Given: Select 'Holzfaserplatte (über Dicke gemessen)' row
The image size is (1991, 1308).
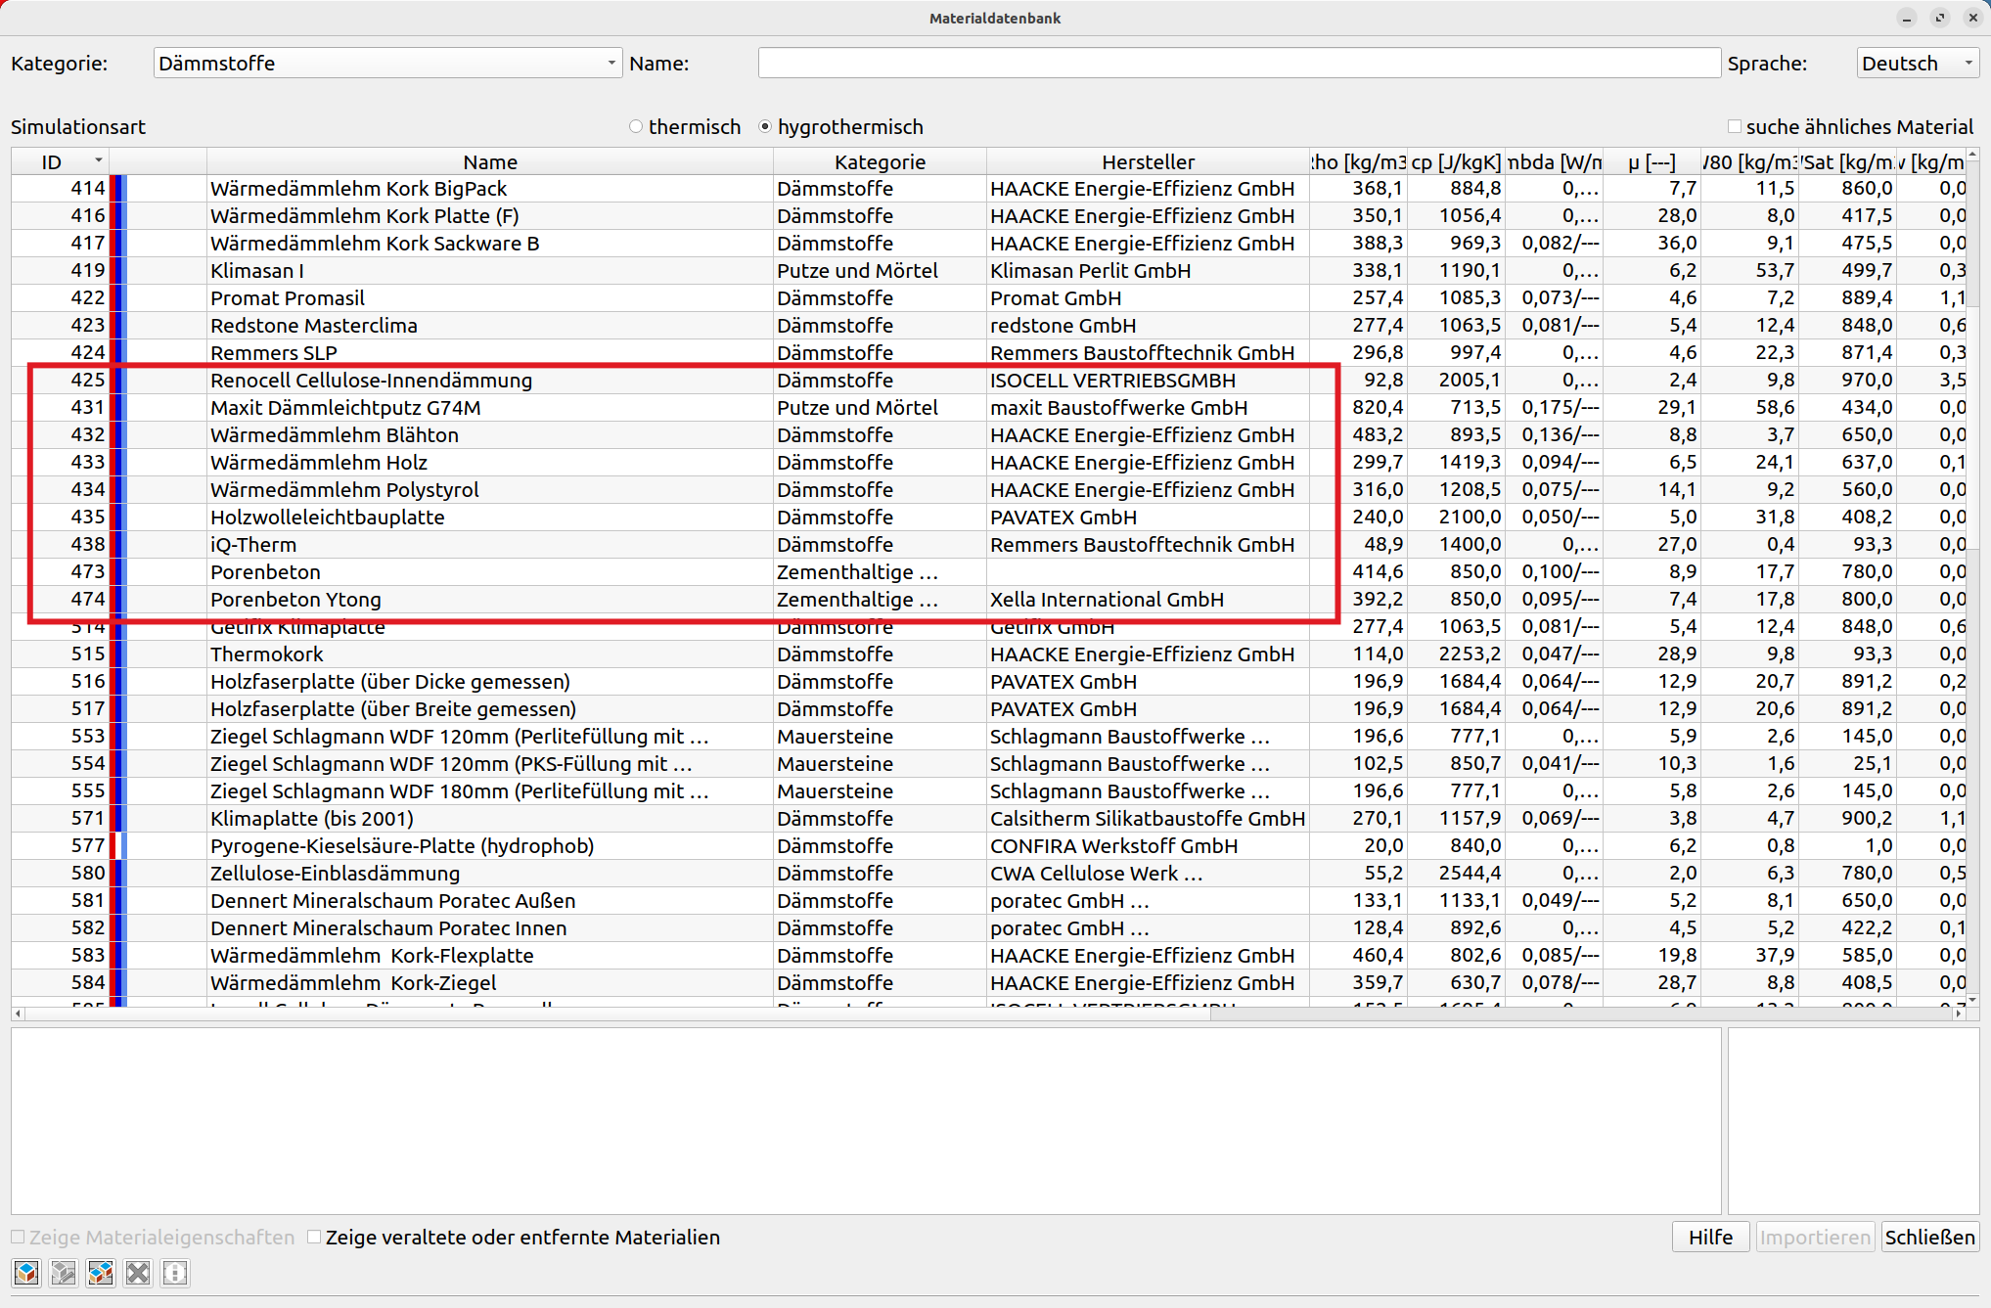Looking at the screenshot, I should pos(988,681).
